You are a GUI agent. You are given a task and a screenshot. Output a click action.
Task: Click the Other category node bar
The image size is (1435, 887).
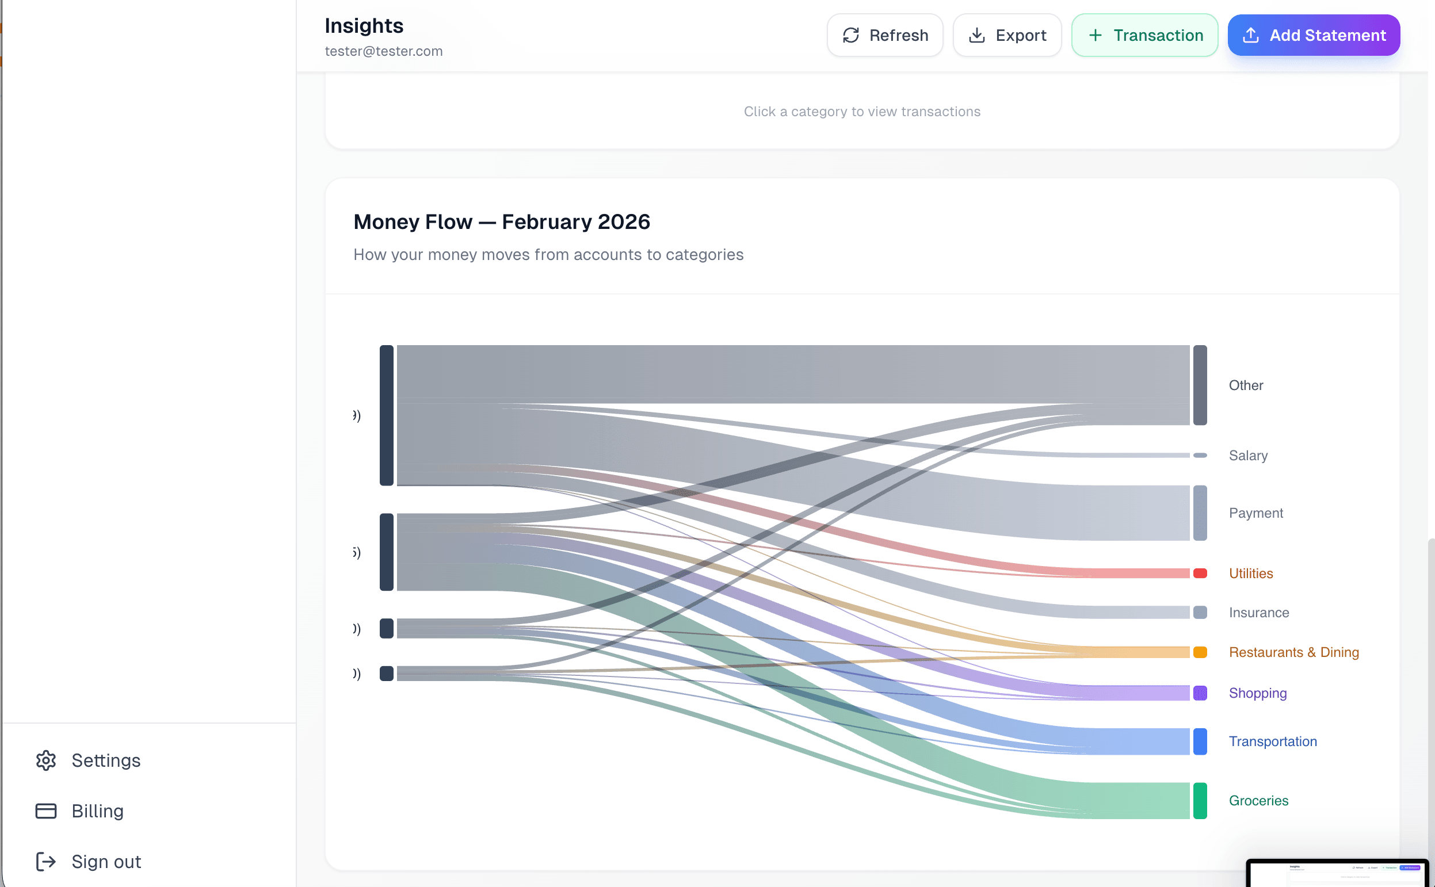[x=1200, y=385]
